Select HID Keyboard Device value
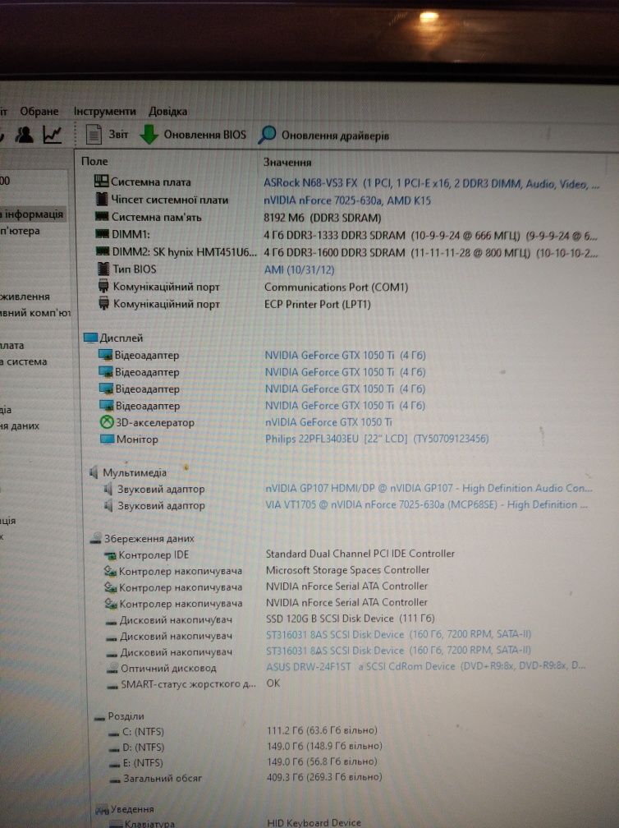 pyautogui.click(x=314, y=823)
